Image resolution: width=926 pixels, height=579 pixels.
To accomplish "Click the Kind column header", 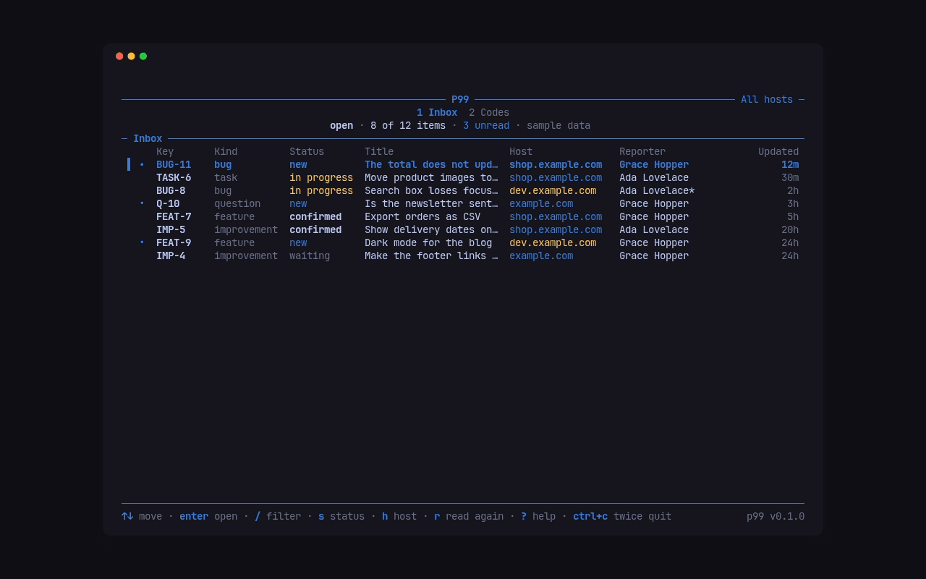I will [x=226, y=151].
